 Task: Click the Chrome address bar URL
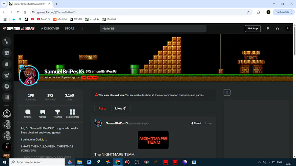coord(56,12)
